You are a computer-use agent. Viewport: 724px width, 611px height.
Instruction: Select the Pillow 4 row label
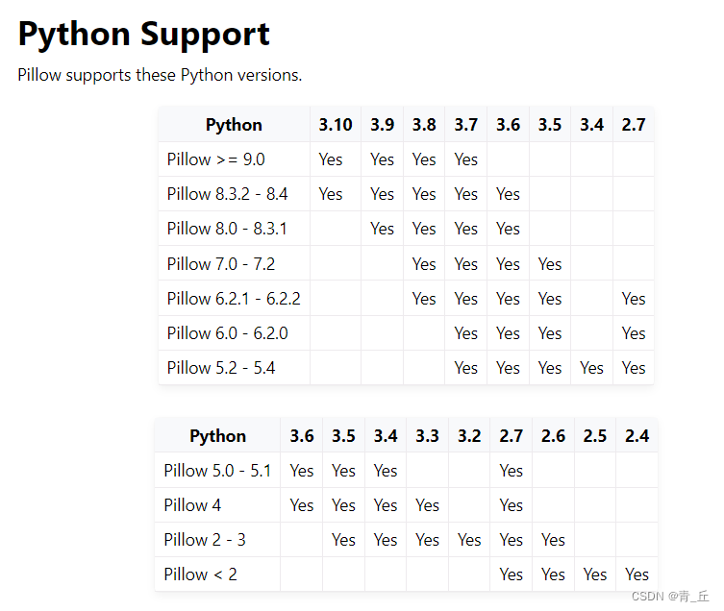click(x=192, y=505)
